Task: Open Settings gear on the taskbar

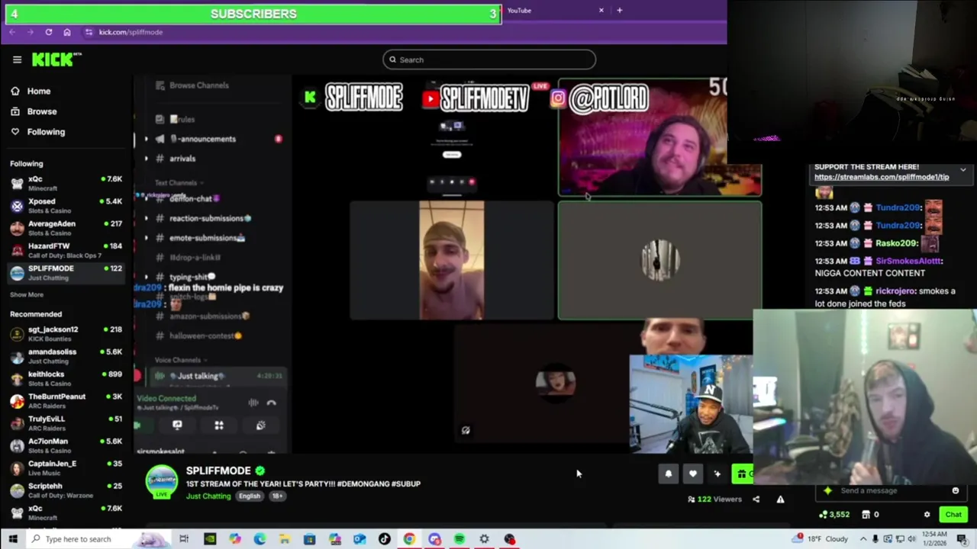Action: click(x=484, y=539)
